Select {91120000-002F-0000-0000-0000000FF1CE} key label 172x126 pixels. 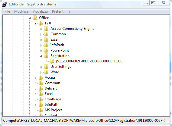90,61
